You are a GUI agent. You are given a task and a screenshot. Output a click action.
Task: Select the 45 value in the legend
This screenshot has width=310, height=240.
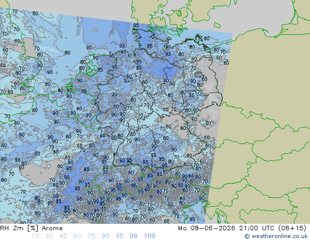click(63, 236)
